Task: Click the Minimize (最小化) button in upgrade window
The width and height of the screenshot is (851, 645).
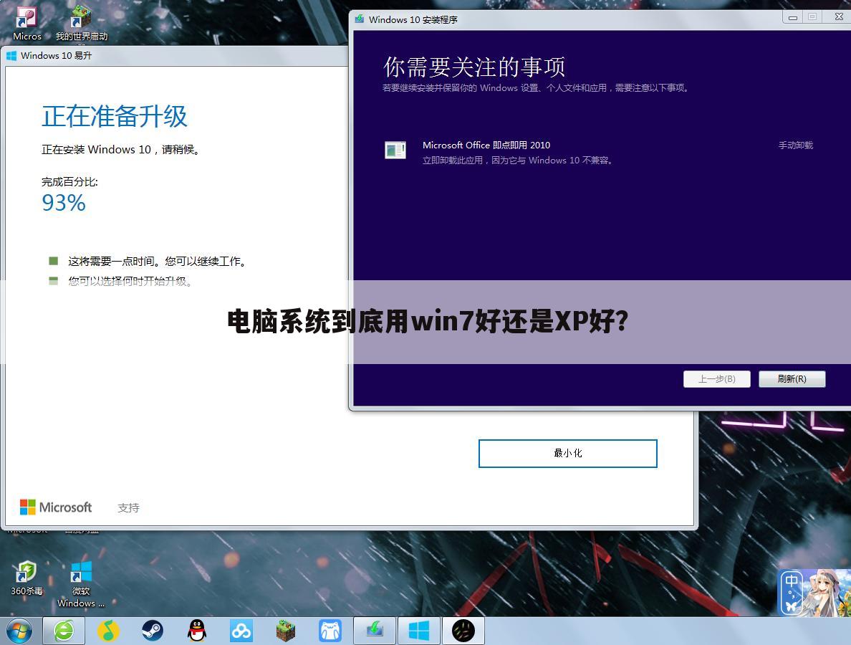Action: [x=568, y=454]
